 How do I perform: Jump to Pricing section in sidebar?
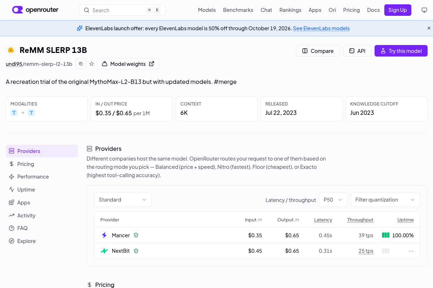[x=42, y=164]
